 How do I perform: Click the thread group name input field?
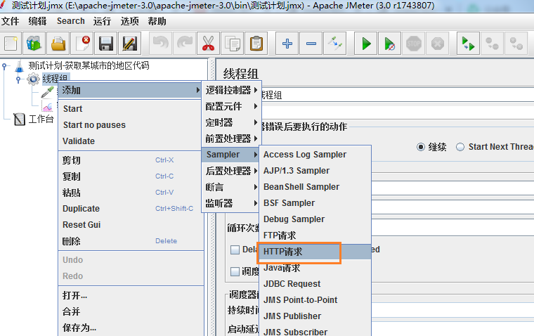coord(397,95)
